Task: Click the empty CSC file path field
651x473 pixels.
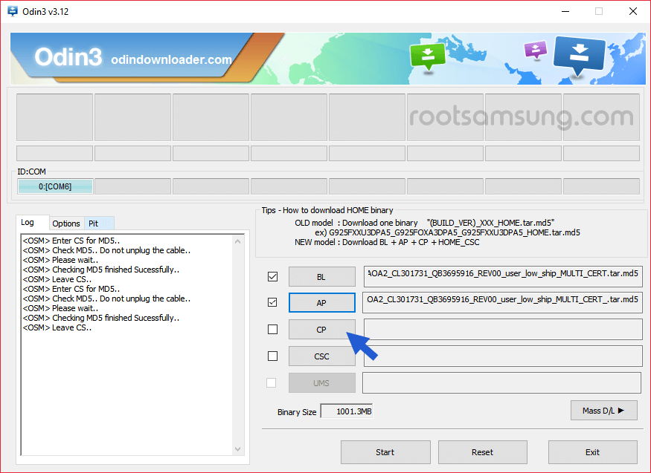Action: pyautogui.click(x=503, y=356)
